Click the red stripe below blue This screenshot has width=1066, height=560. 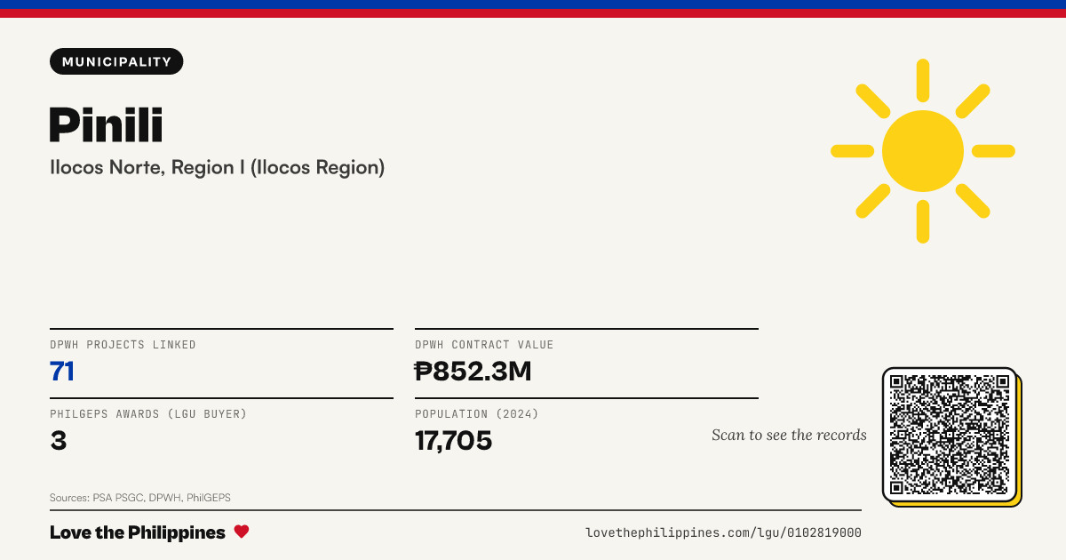point(533,13)
